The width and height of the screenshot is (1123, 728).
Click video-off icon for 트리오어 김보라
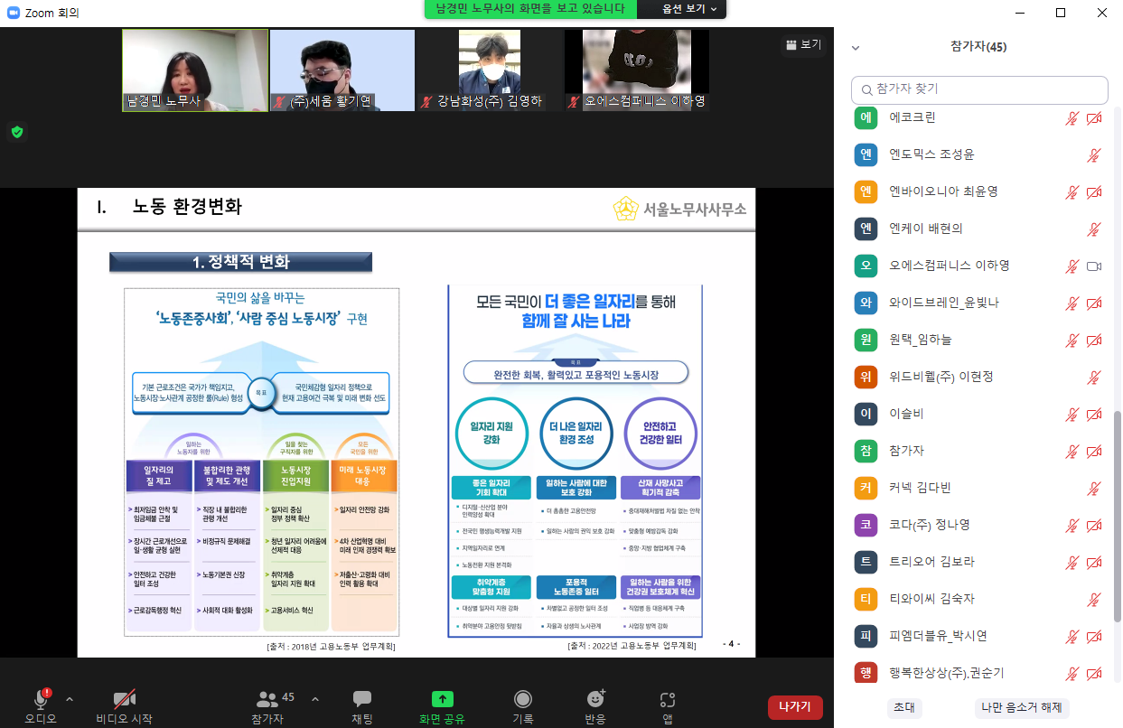(1094, 562)
